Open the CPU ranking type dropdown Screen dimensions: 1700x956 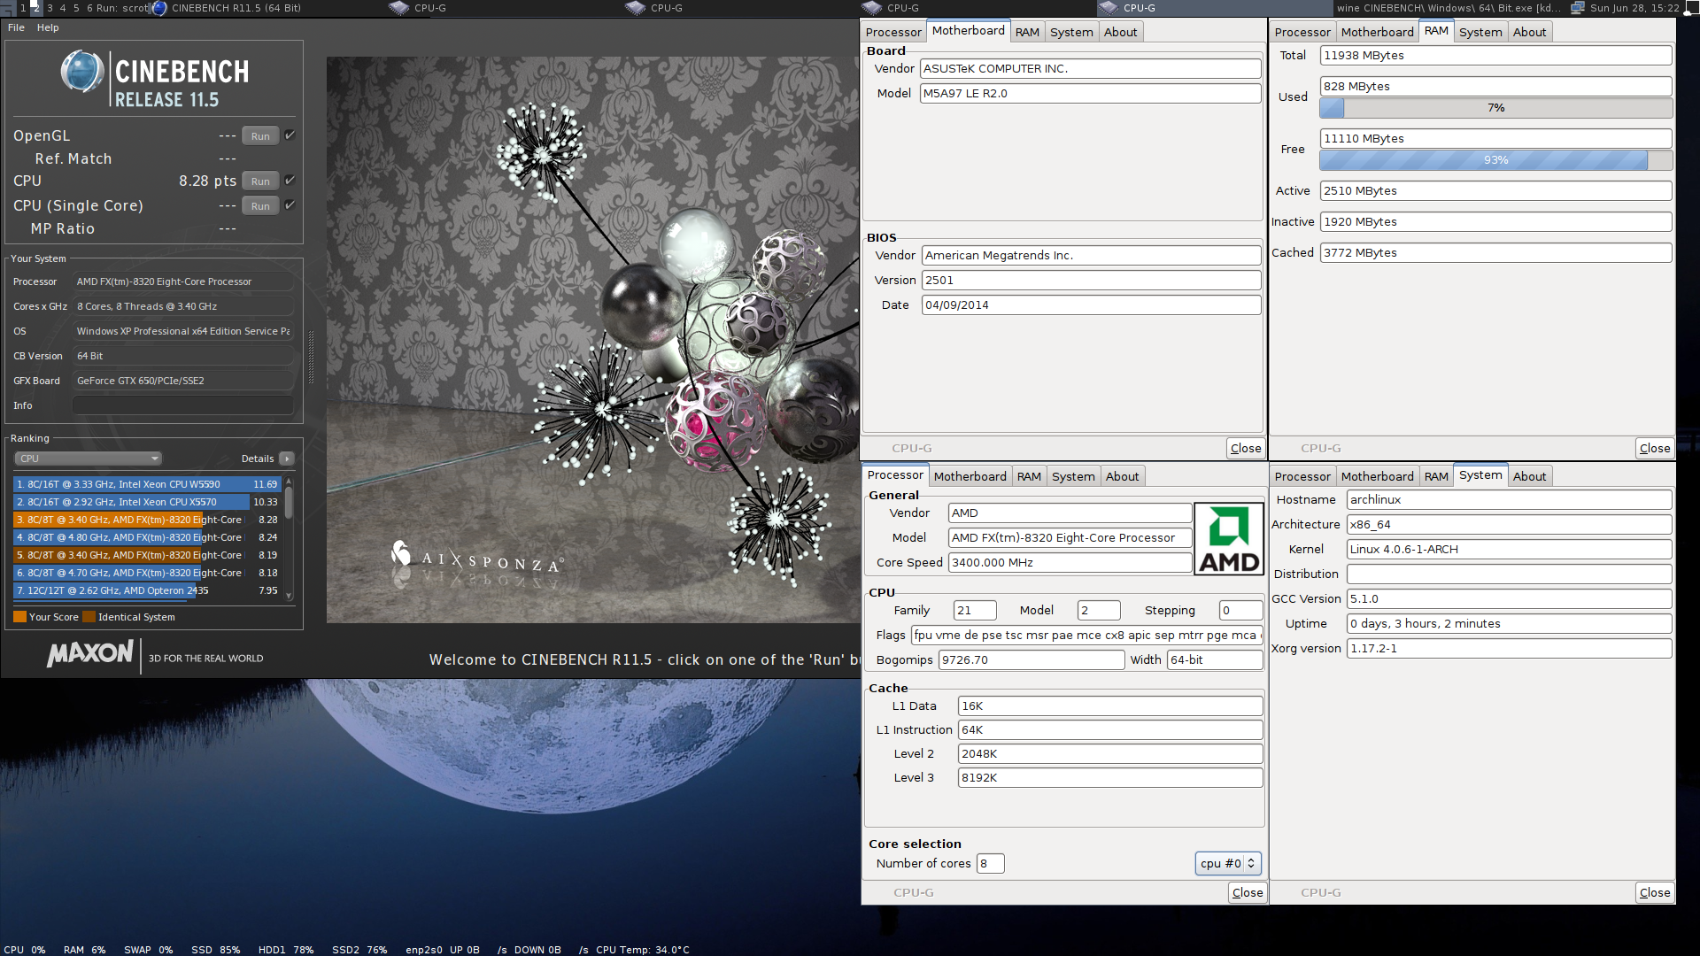88,459
